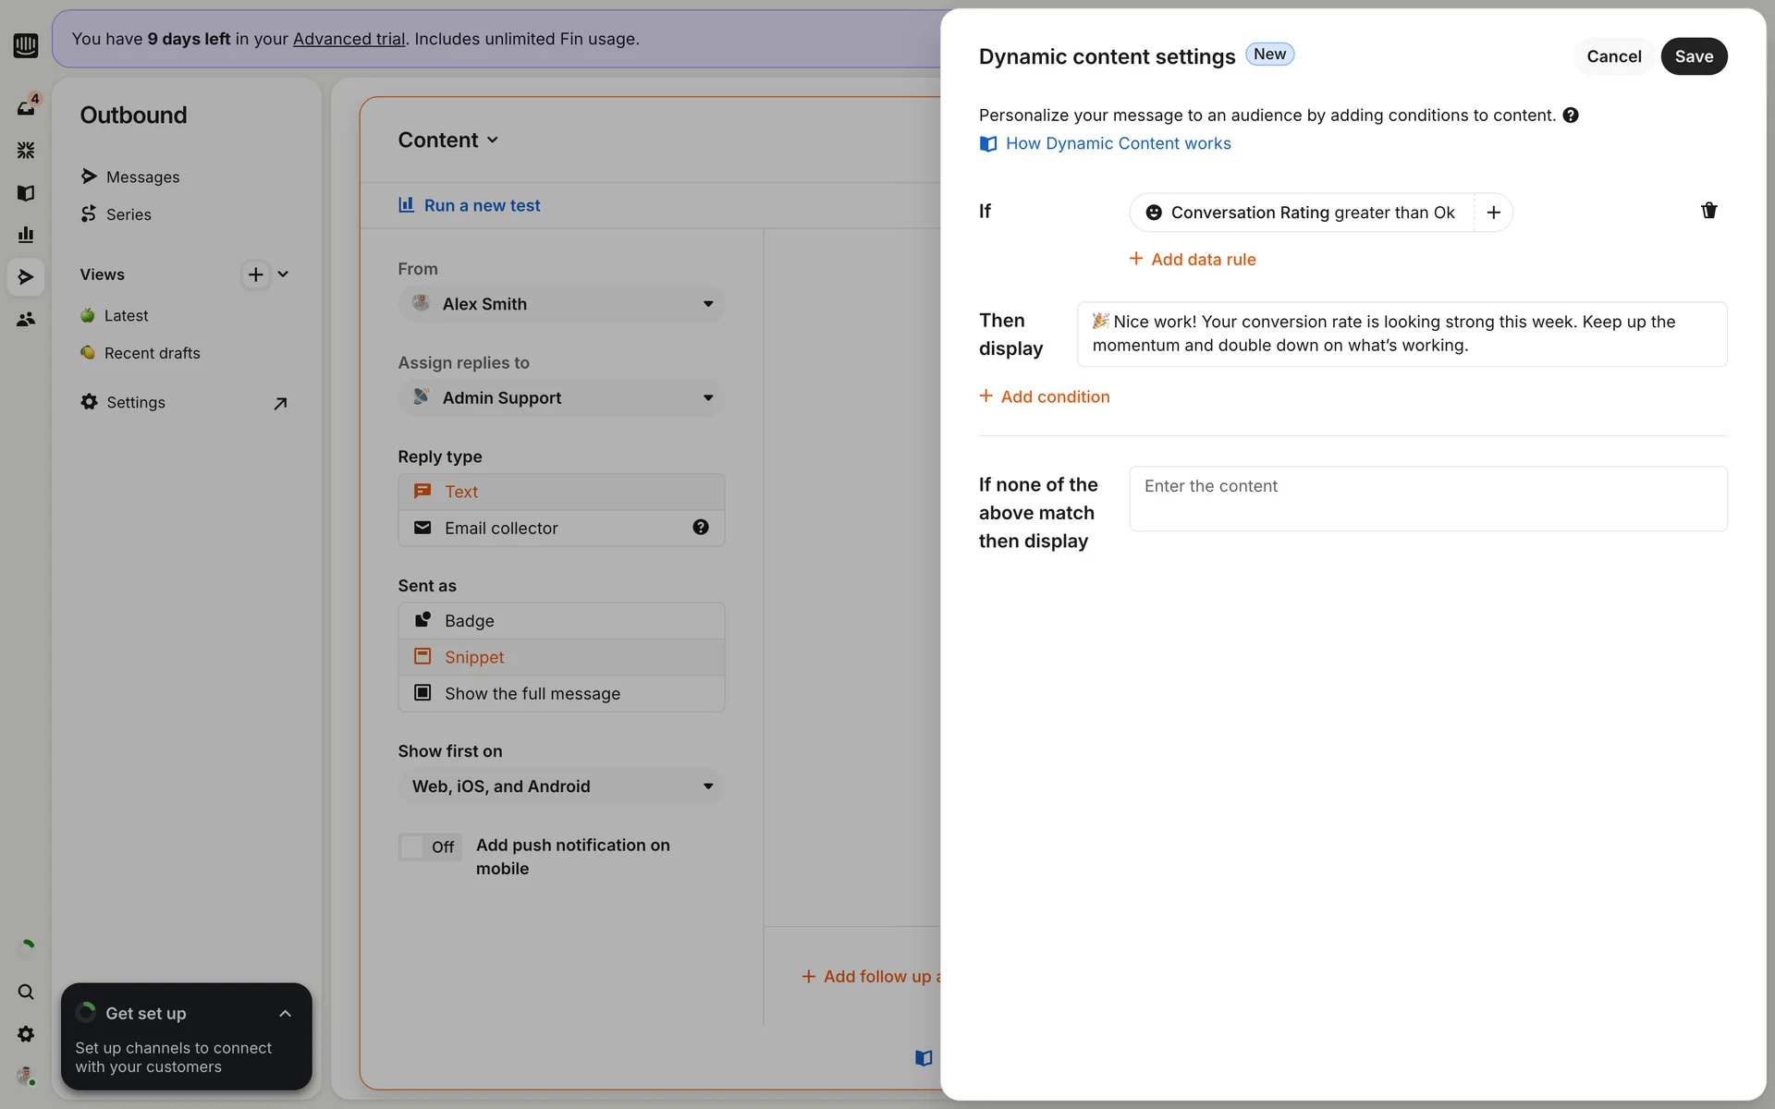Viewport: 1775px width, 1109px height.
Task: Click Save button in dynamic content settings
Action: (1693, 56)
